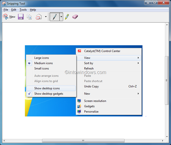Image resolution: width=171 pixels, height=145 pixels.
Task: Click the Personalize icon
Action: point(79,111)
